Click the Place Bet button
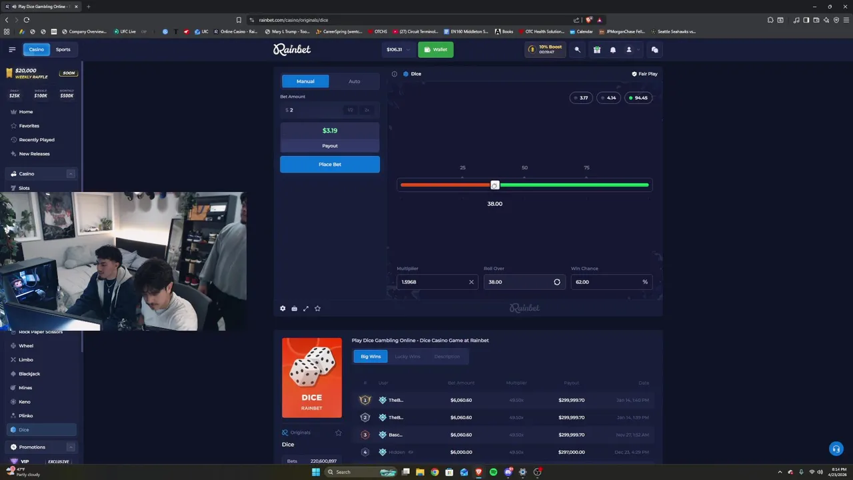The width and height of the screenshot is (853, 480). tap(330, 164)
